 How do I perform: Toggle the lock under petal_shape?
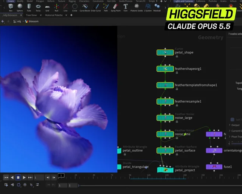coord(177,56)
